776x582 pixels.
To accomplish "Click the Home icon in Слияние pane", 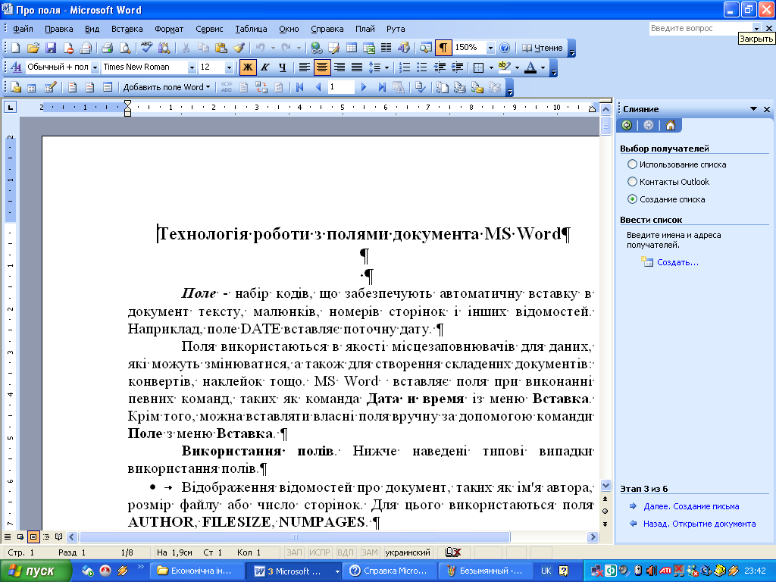I will [x=670, y=125].
